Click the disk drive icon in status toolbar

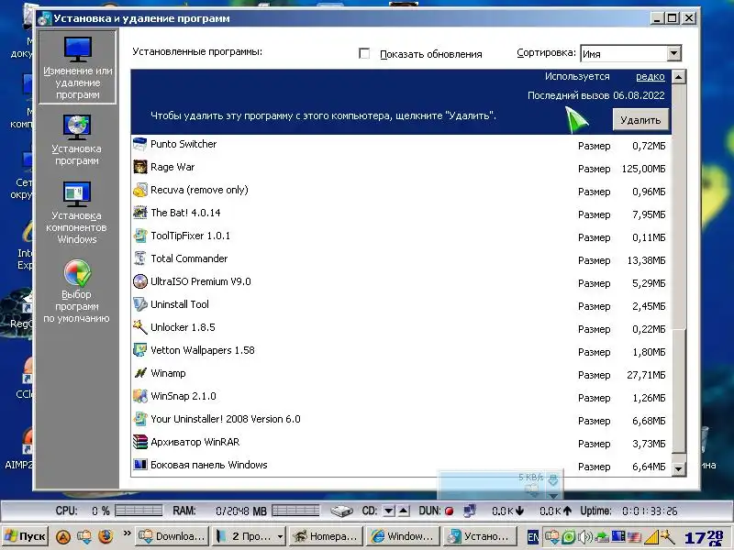(x=341, y=511)
